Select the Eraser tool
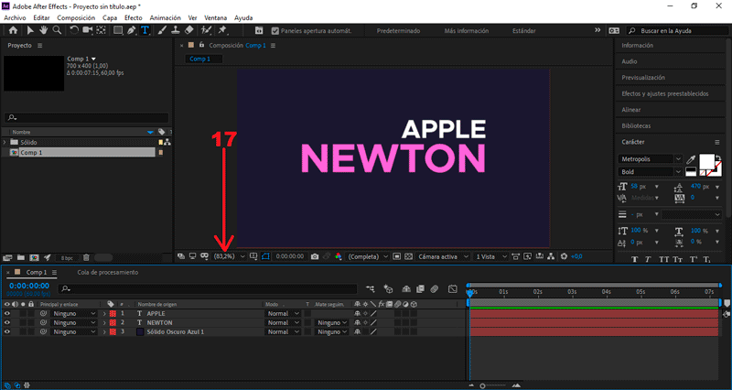732x390 pixels. pyautogui.click(x=189, y=30)
